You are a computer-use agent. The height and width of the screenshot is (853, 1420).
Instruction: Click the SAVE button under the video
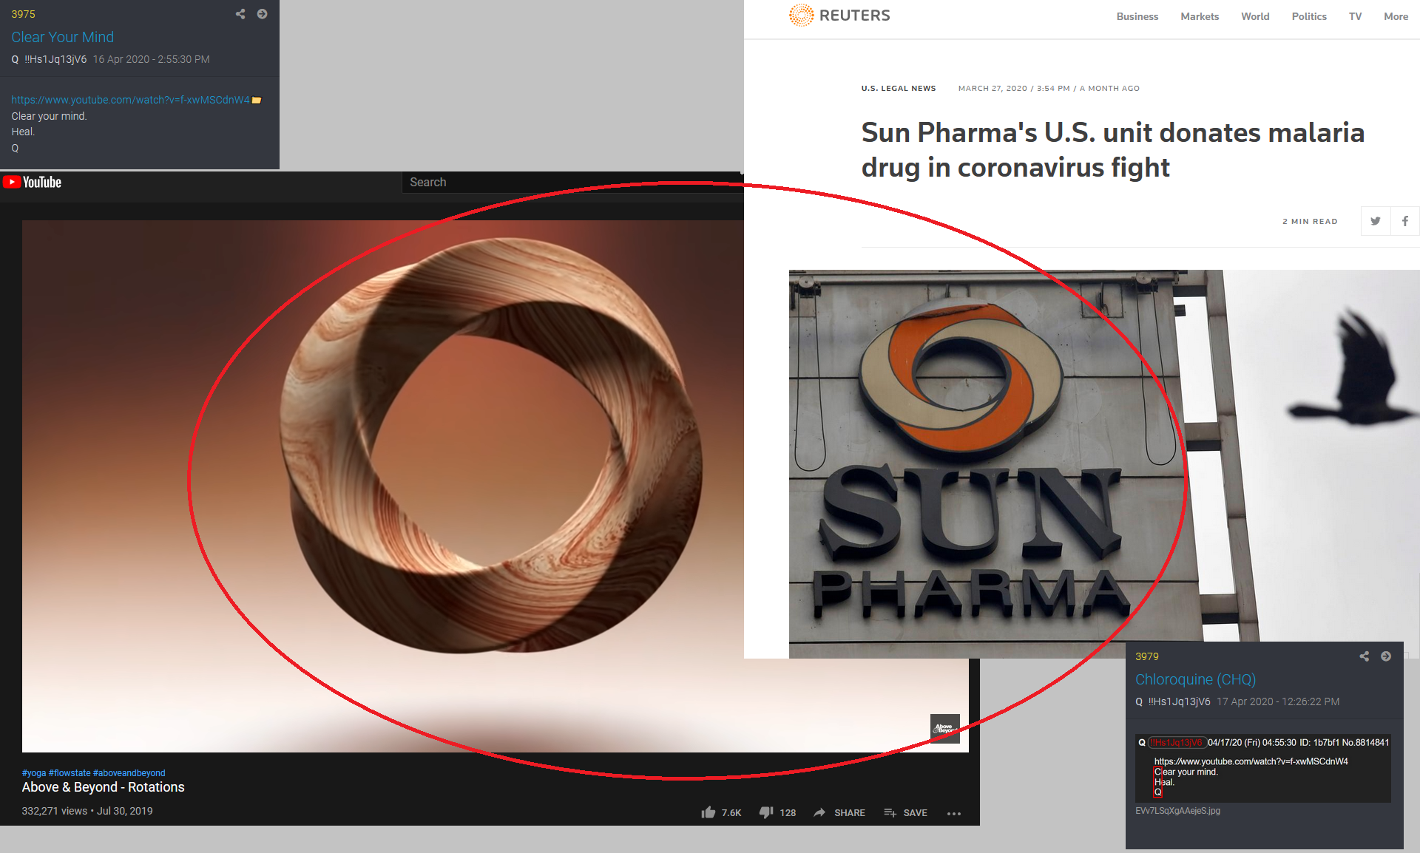(905, 812)
